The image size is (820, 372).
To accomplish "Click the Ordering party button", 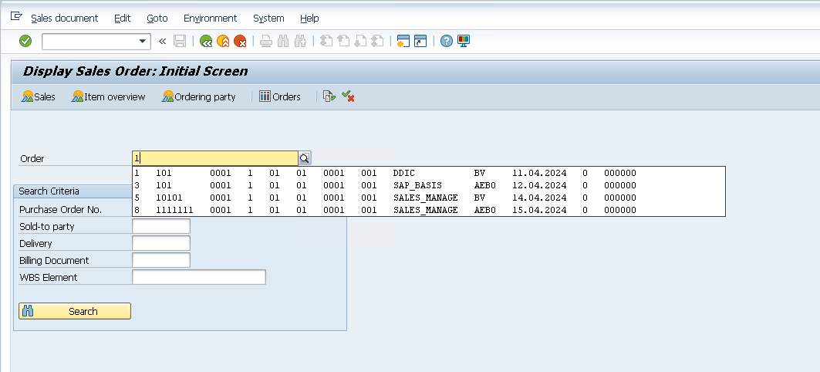I will point(199,96).
